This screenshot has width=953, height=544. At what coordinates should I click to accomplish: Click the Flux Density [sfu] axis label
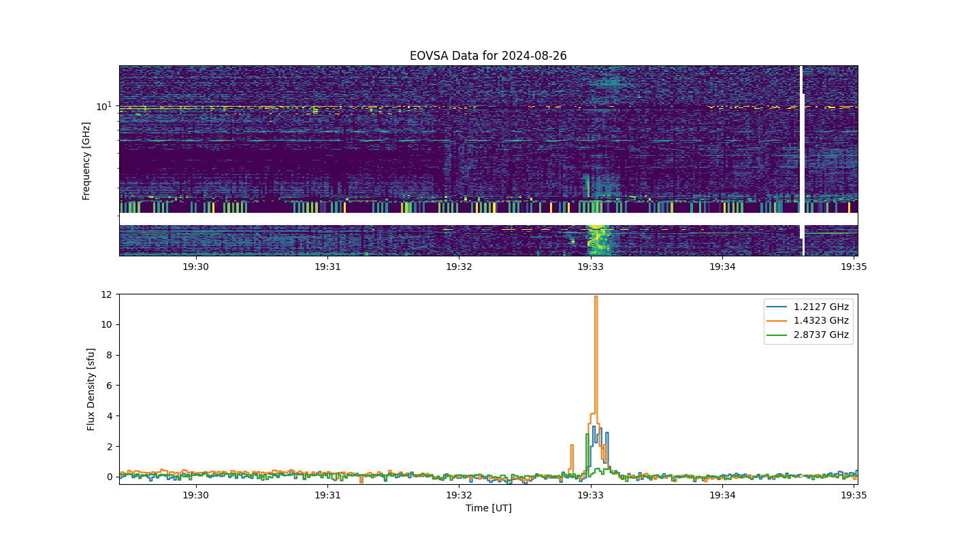(91, 389)
